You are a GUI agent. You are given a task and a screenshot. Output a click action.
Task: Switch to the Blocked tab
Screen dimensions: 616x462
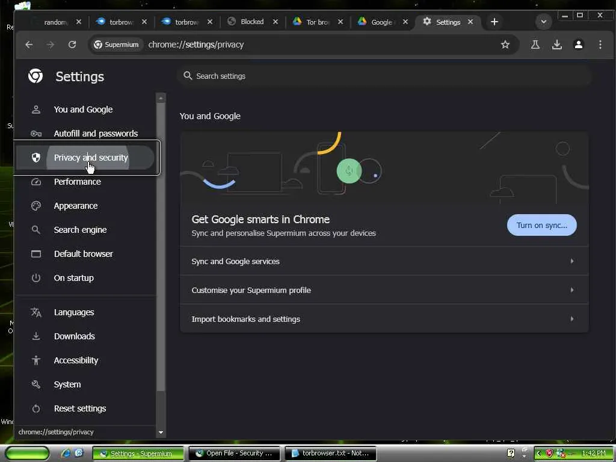pos(252,22)
